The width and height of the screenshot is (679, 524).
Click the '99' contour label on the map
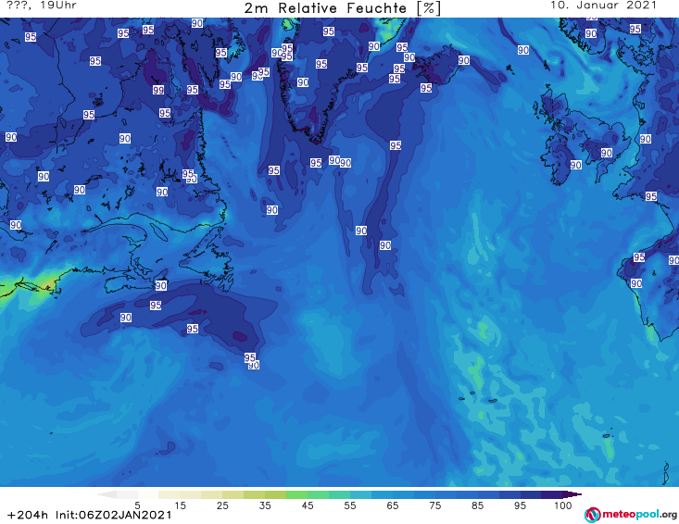point(158,90)
